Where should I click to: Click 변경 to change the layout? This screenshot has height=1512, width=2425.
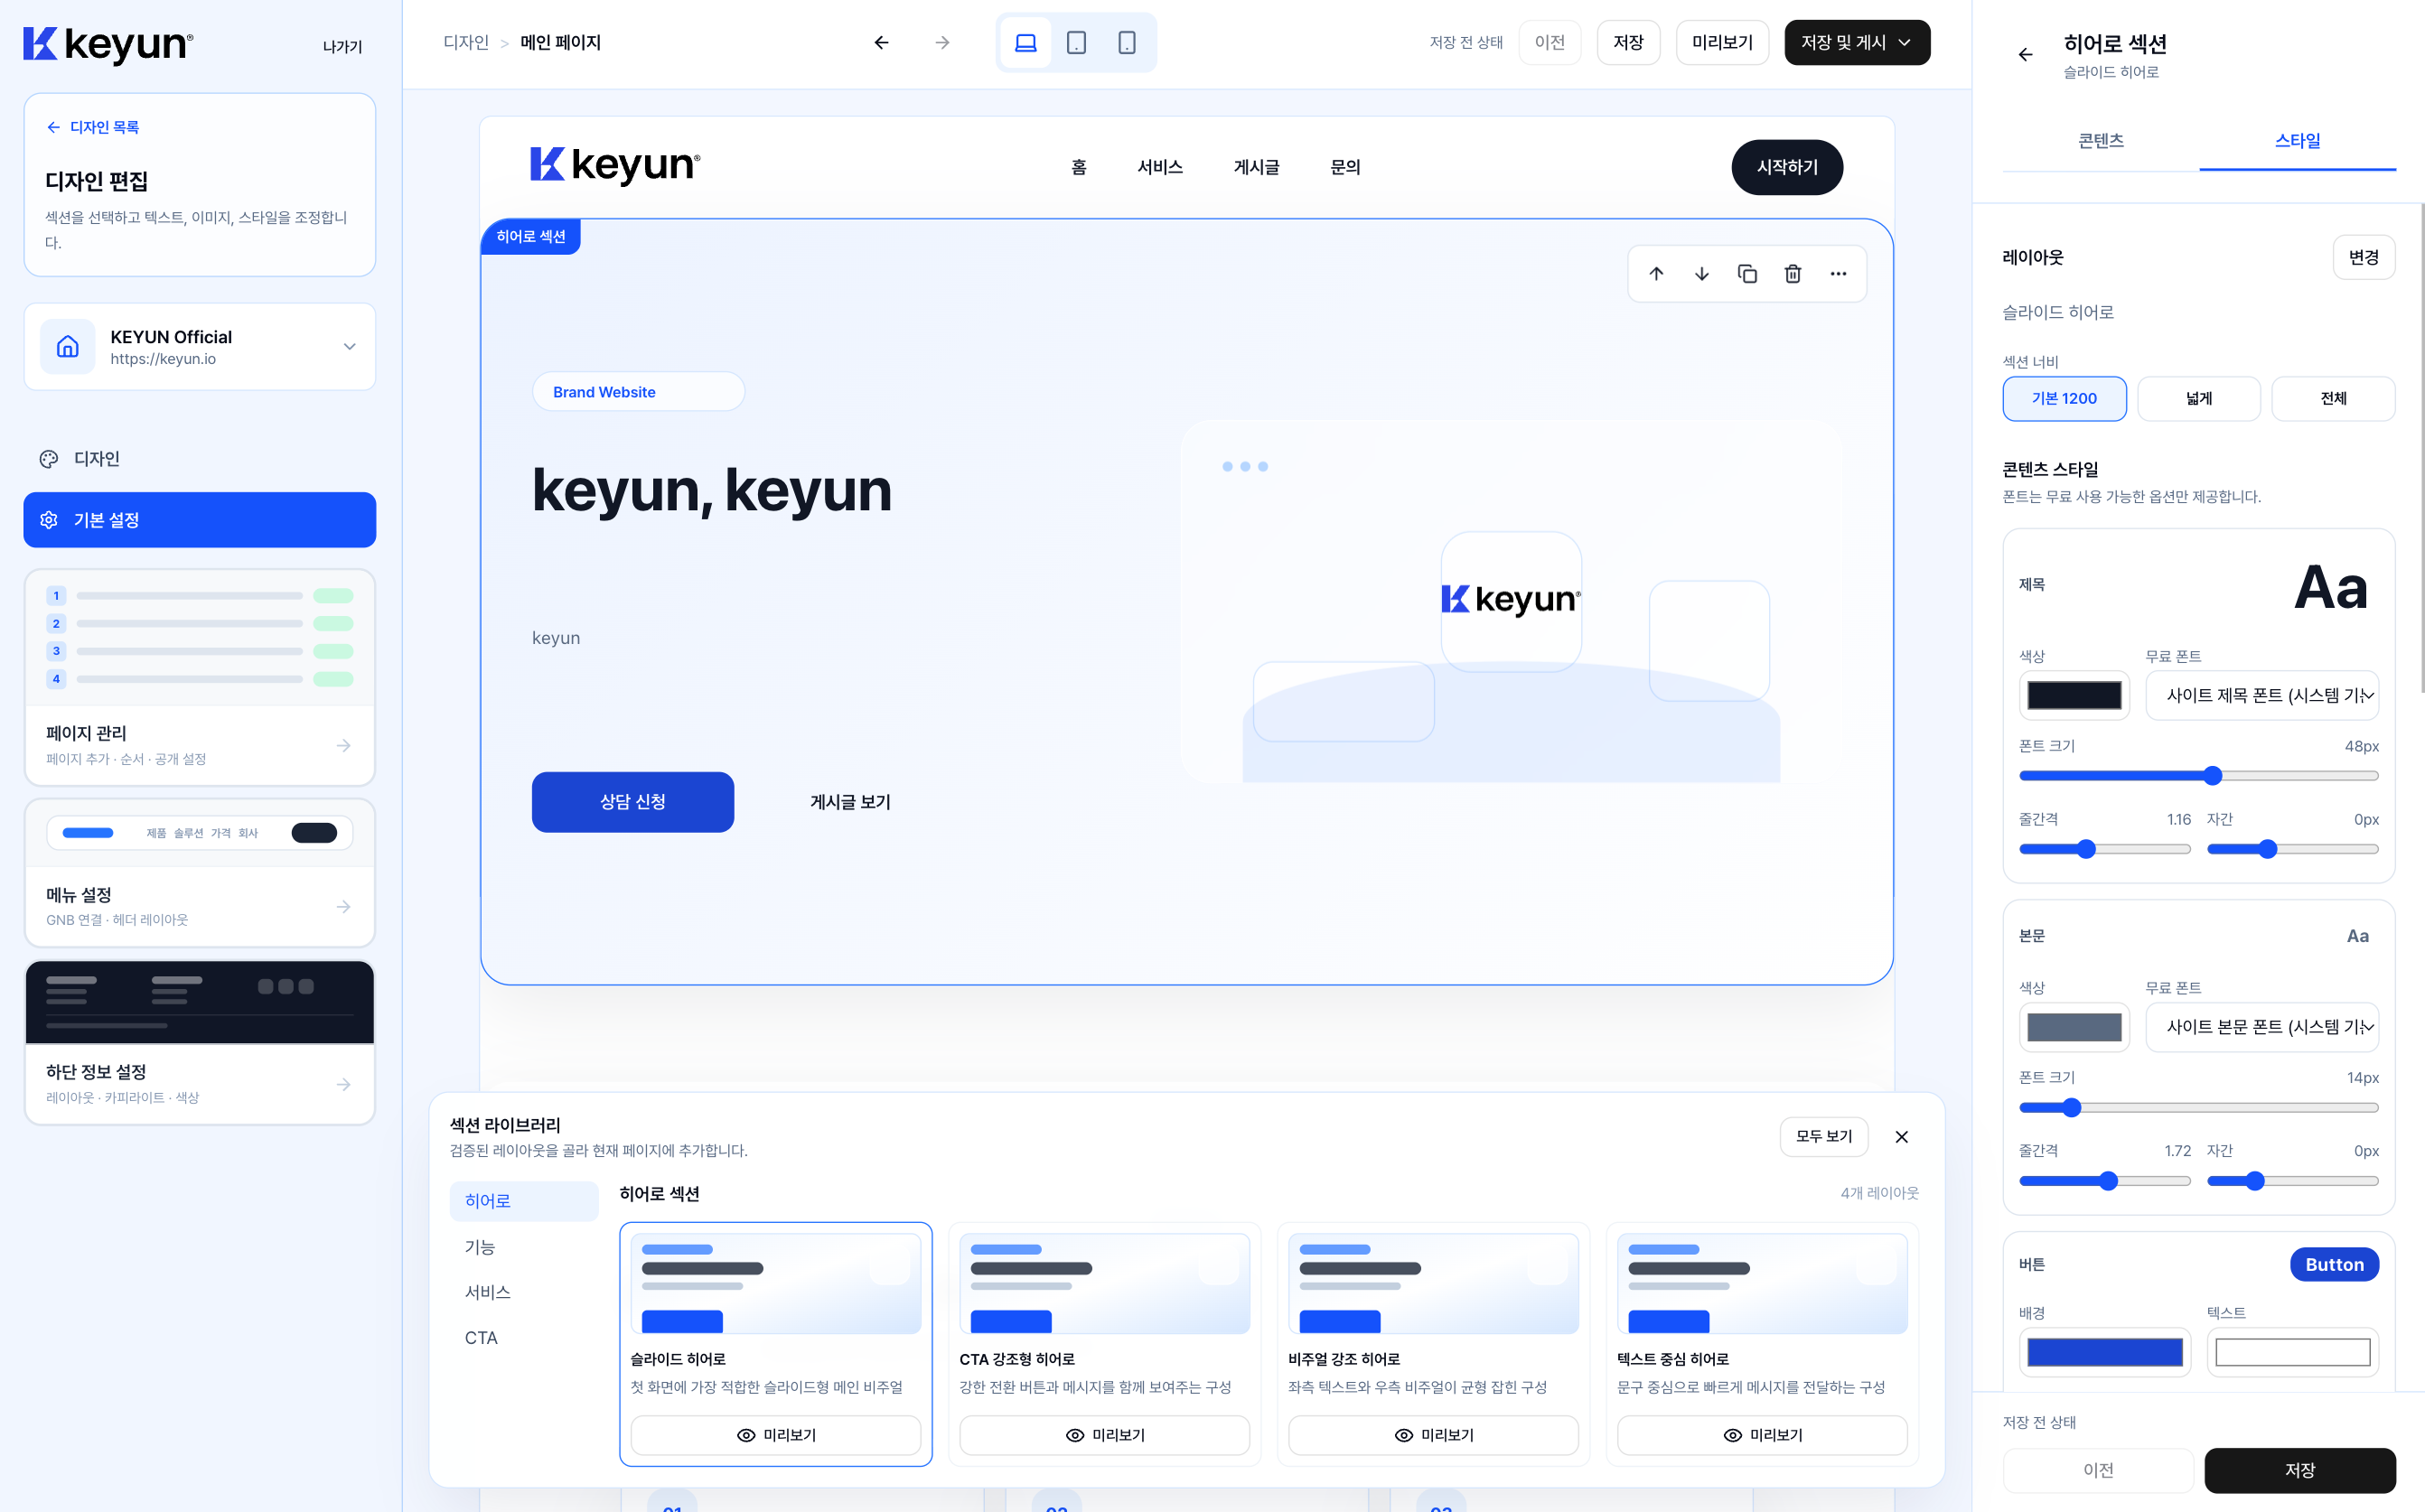(x=2364, y=258)
